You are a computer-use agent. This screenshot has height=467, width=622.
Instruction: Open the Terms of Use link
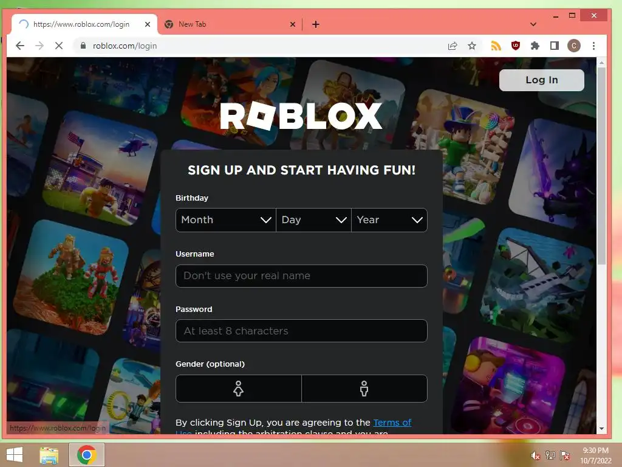392,423
